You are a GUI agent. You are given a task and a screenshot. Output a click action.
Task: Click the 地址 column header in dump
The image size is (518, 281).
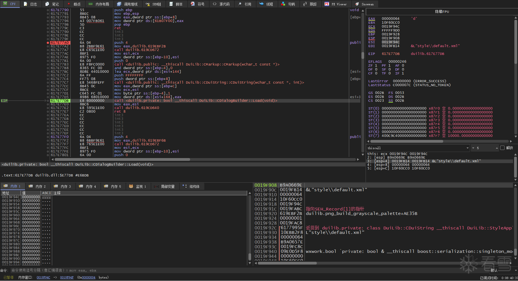pyautogui.click(x=11, y=193)
